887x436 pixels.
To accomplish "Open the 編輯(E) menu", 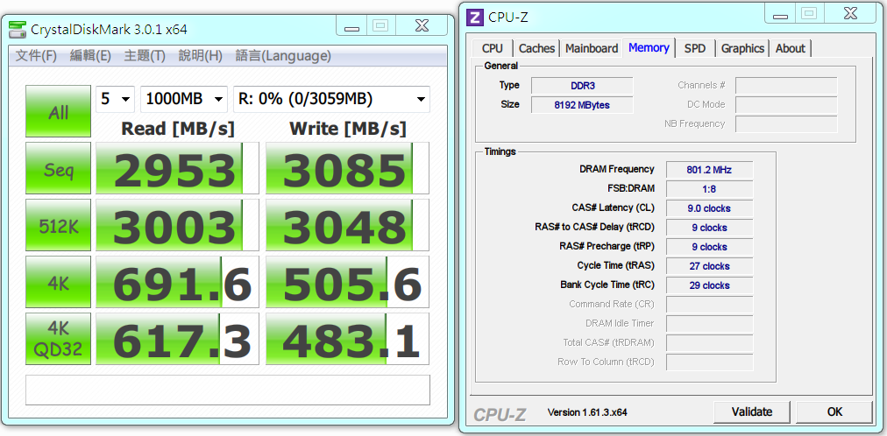I will pyautogui.click(x=90, y=56).
